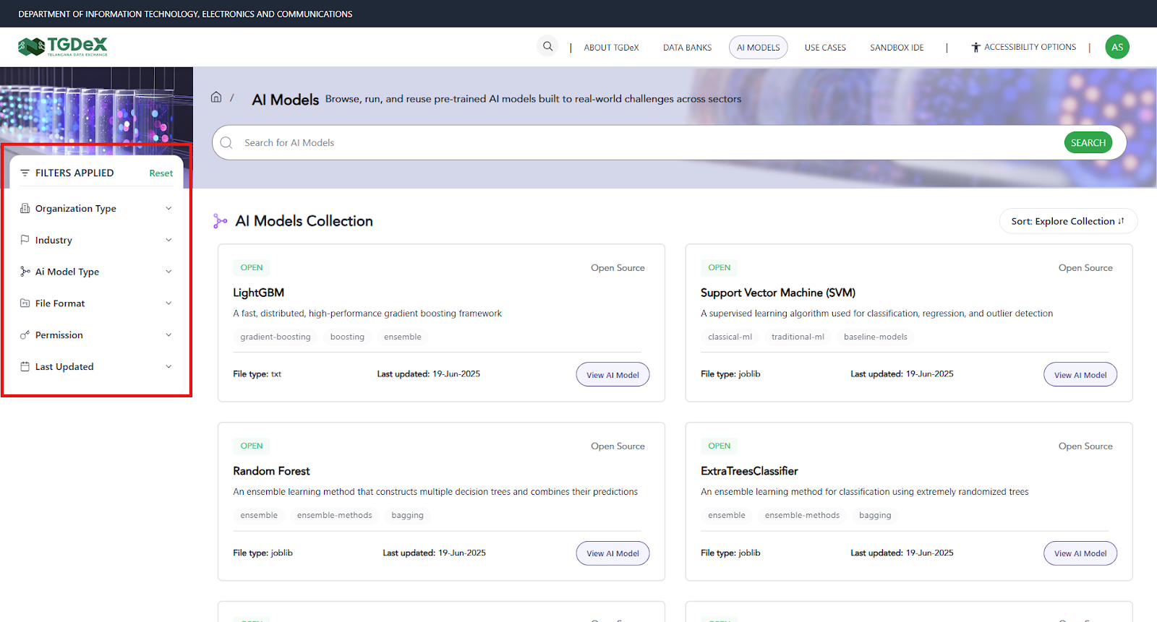The height and width of the screenshot is (622, 1157).
Task: Open the ABOUT TGDeX menu
Action: (x=611, y=48)
